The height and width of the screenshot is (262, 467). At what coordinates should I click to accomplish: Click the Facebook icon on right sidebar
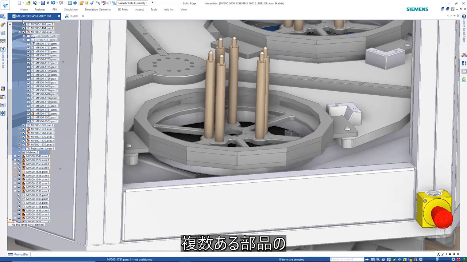464,63
